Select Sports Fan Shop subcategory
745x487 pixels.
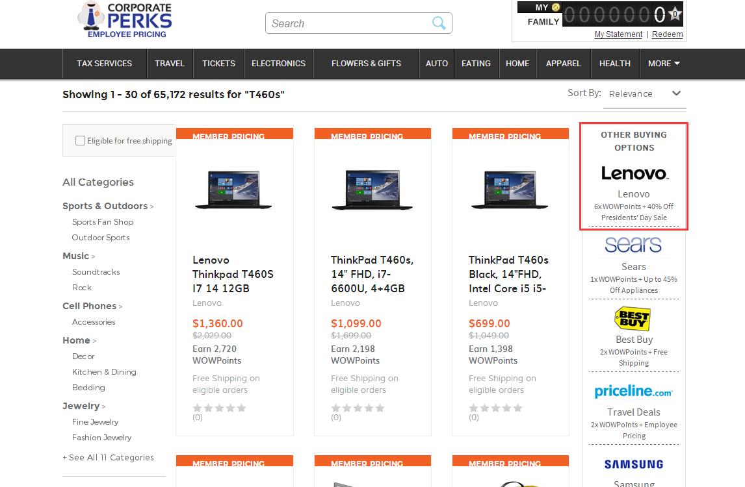pos(103,222)
